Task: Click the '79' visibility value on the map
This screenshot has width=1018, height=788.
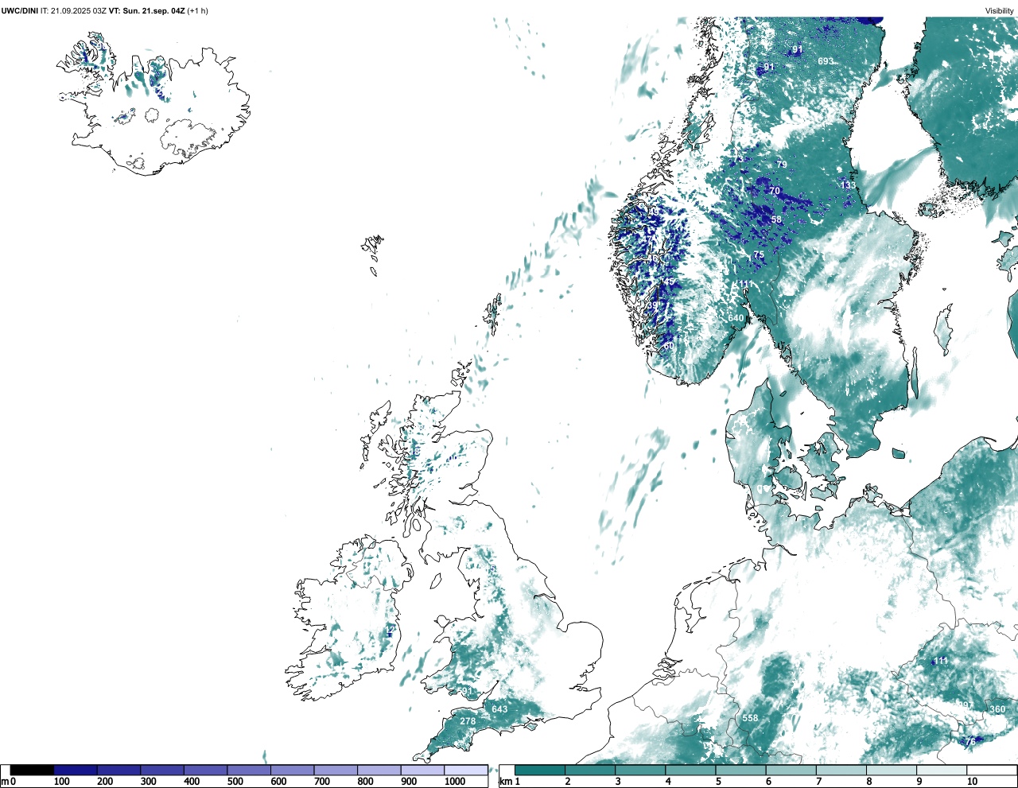Action: tap(782, 165)
